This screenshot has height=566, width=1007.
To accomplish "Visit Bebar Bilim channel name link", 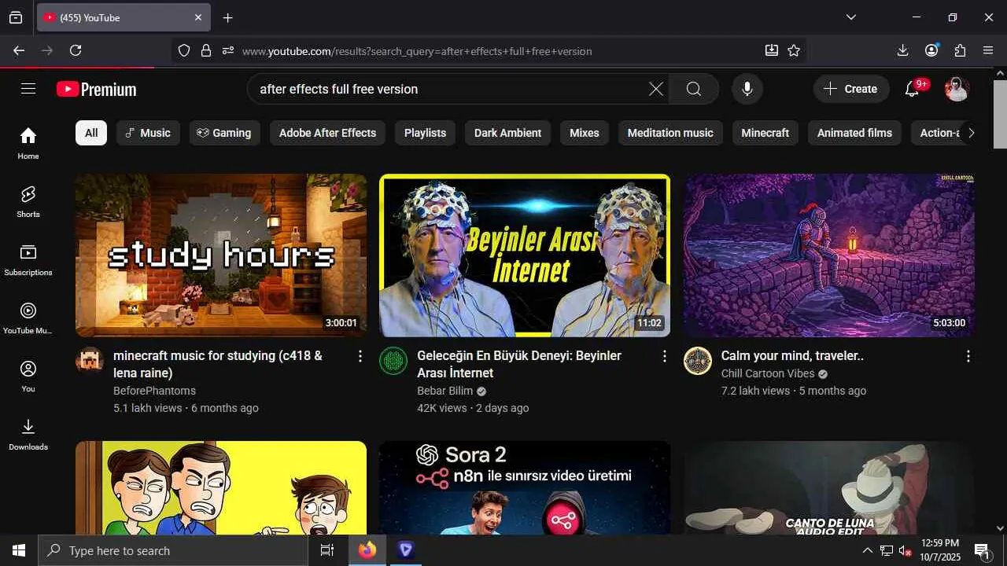I will pyautogui.click(x=445, y=391).
